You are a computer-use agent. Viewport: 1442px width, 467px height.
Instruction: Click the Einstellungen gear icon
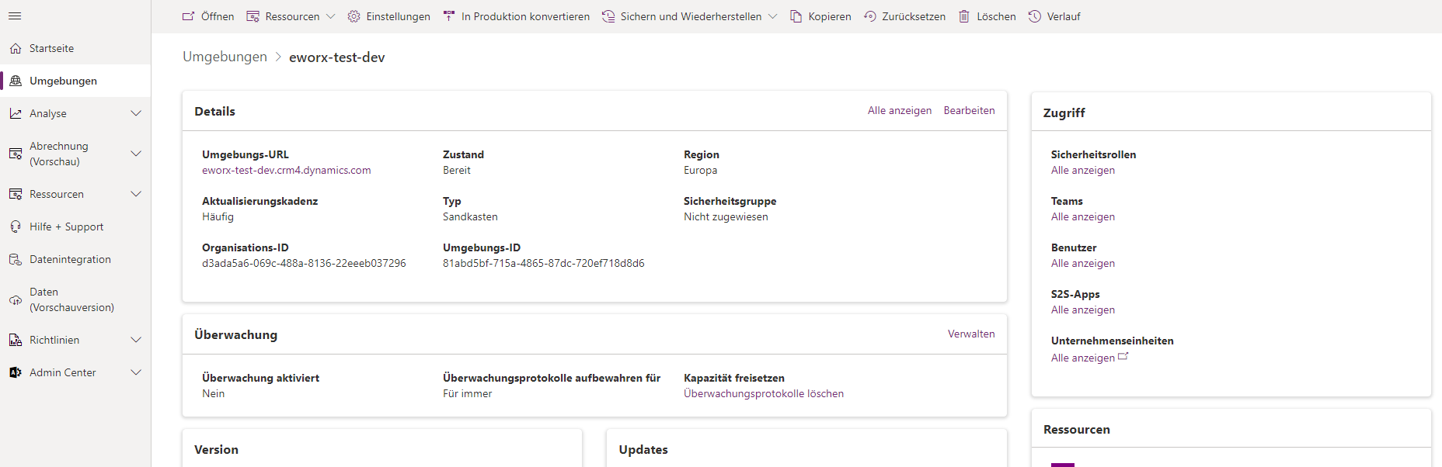point(354,16)
